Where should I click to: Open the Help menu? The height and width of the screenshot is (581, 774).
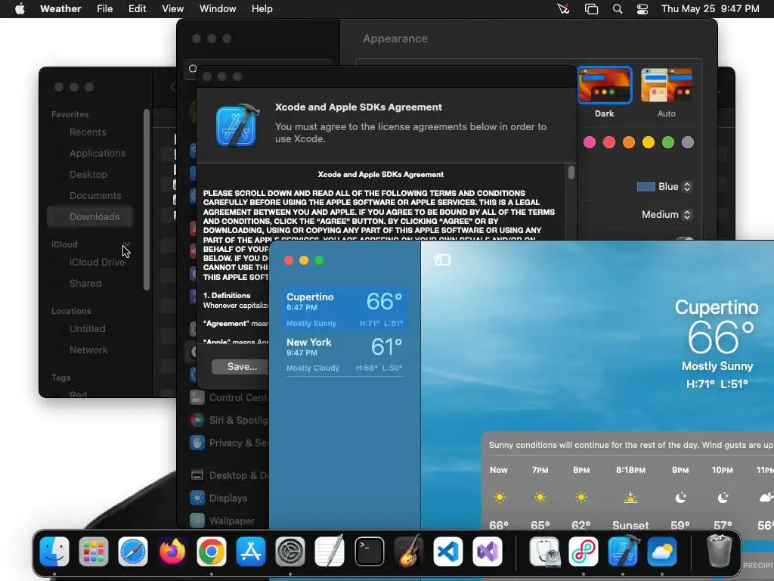point(262,9)
